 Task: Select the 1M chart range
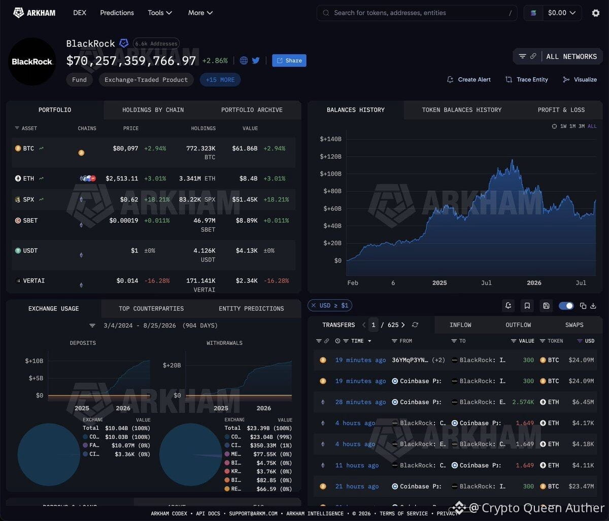(x=572, y=126)
